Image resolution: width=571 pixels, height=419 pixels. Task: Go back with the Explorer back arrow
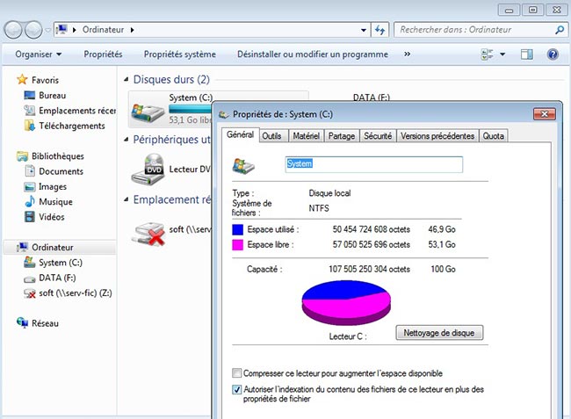pos(13,30)
